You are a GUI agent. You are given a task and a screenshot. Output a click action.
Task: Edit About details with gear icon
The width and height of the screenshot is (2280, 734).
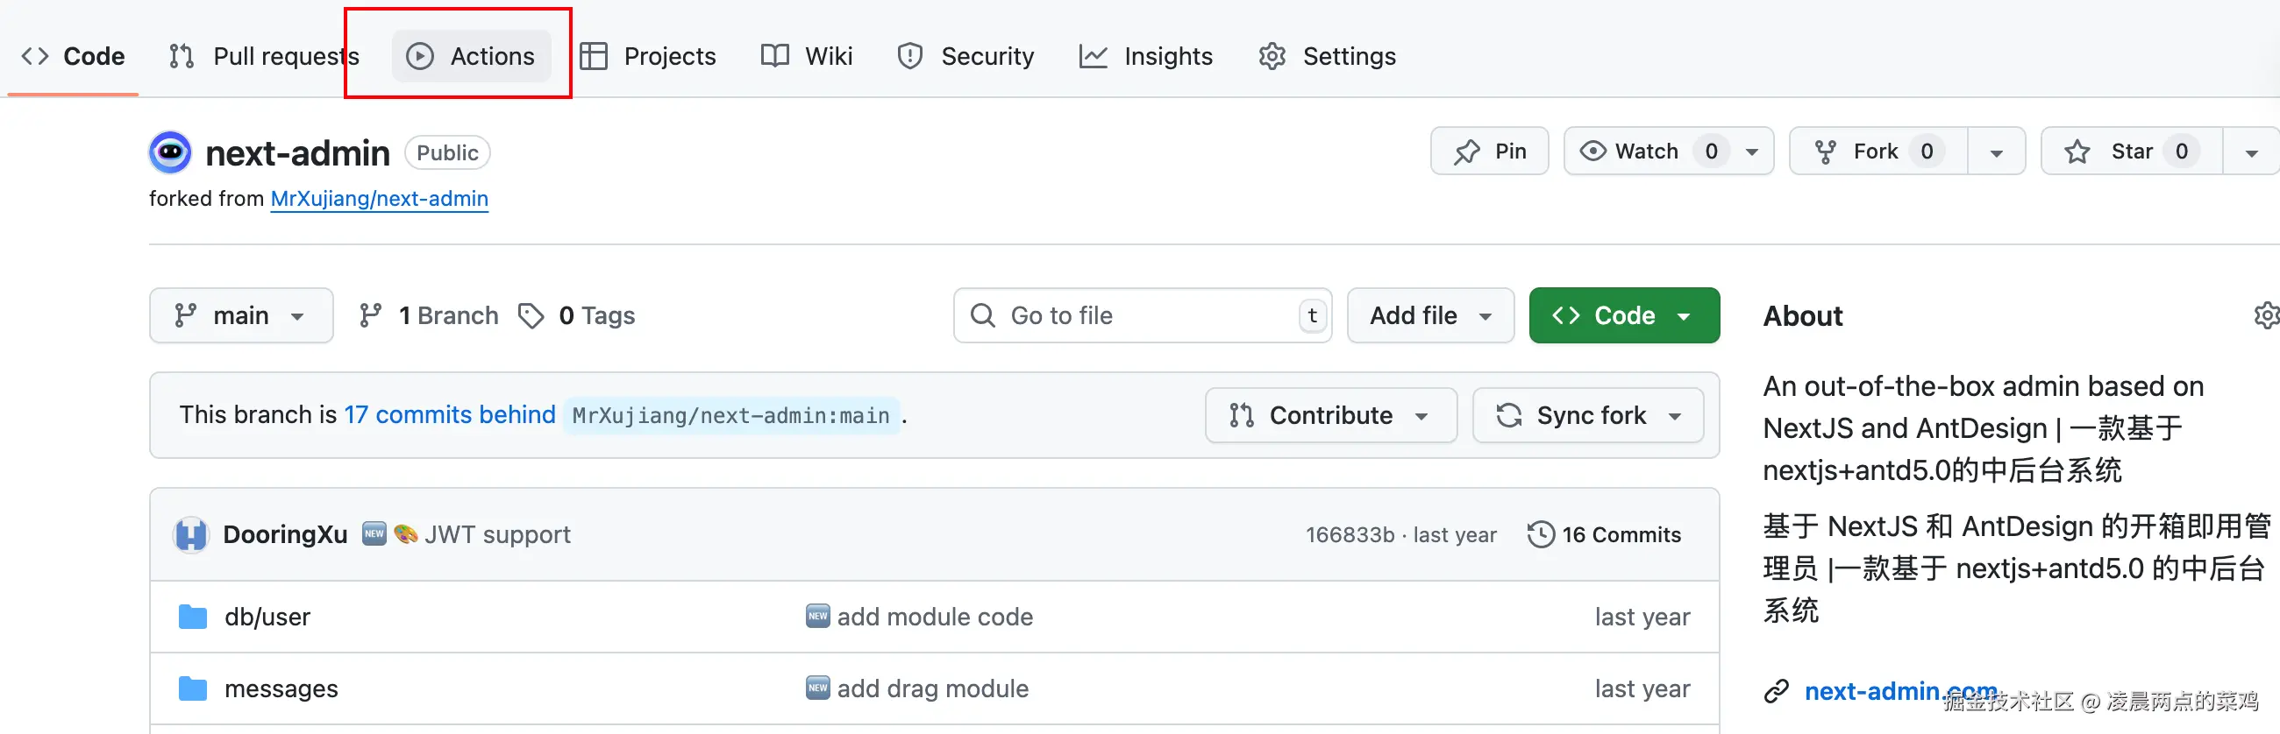click(2266, 315)
